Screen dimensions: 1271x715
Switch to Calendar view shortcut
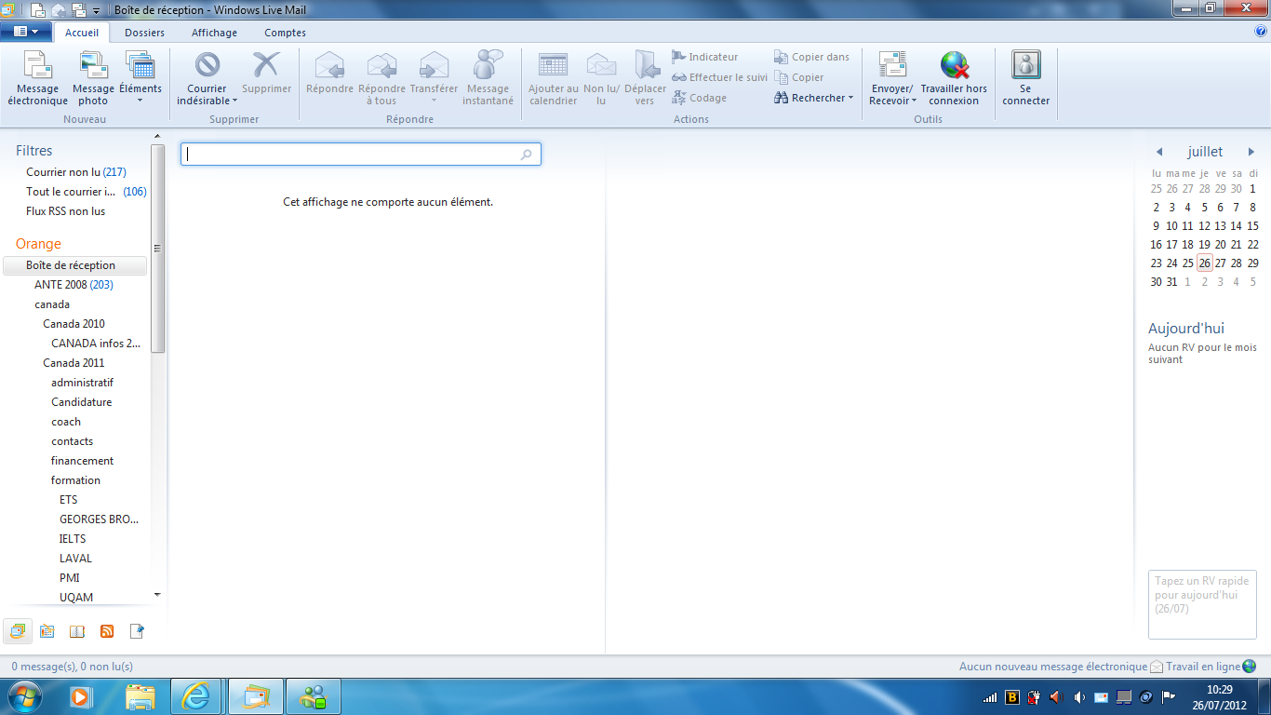pyautogui.click(x=47, y=631)
